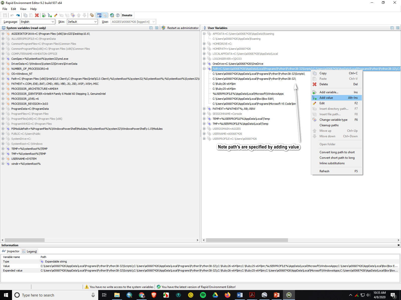Image resolution: width=401 pixels, height=300 pixels.
Task: Collapse all User Variables using the minus icon
Action: tap(392, 28)
